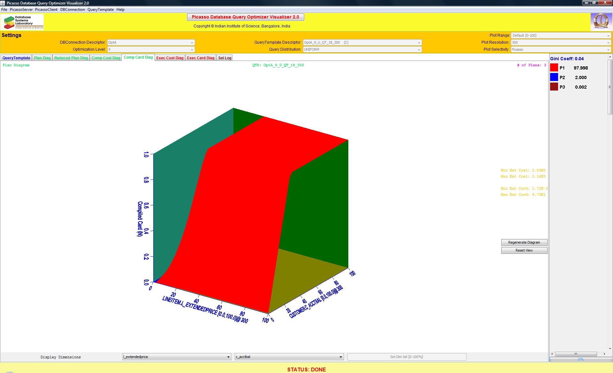Click the P2 blue plan swatch
The height and width of the screenshot is (373, 613).
tap(554, 77)
